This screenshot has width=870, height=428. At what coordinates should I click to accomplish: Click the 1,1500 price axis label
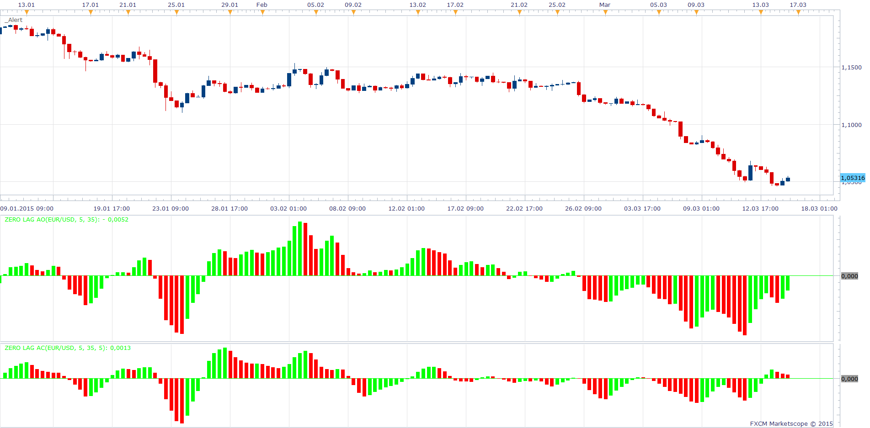point(851,67)
